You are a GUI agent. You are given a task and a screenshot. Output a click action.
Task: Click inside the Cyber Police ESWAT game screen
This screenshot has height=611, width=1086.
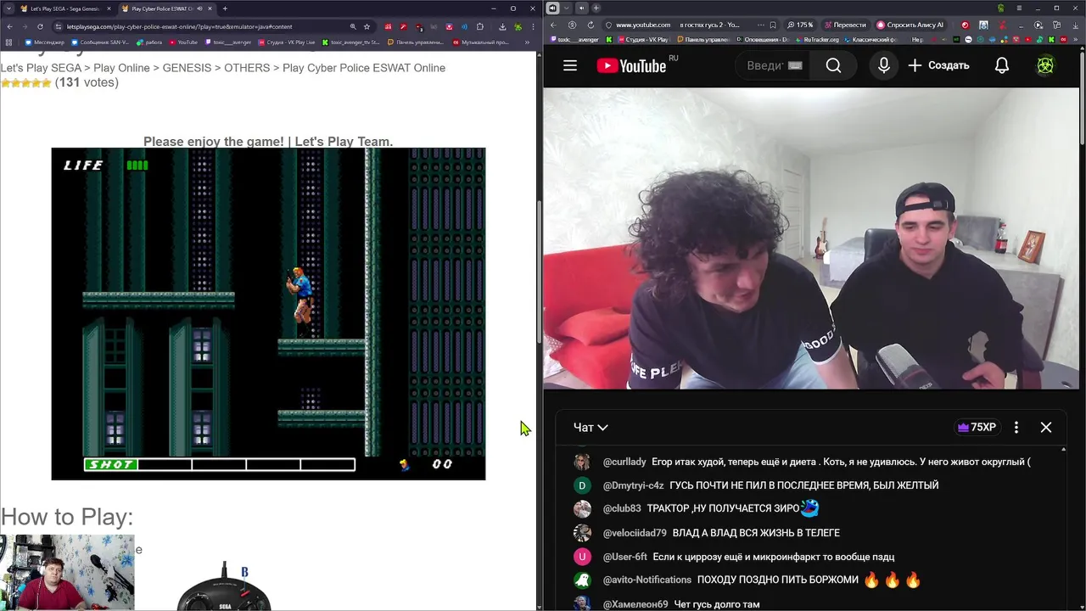coord(268,314)
